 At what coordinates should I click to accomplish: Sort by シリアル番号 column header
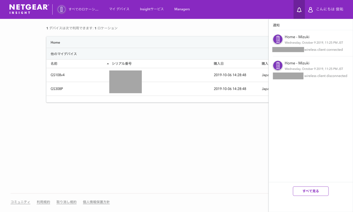tap(121, 64)
